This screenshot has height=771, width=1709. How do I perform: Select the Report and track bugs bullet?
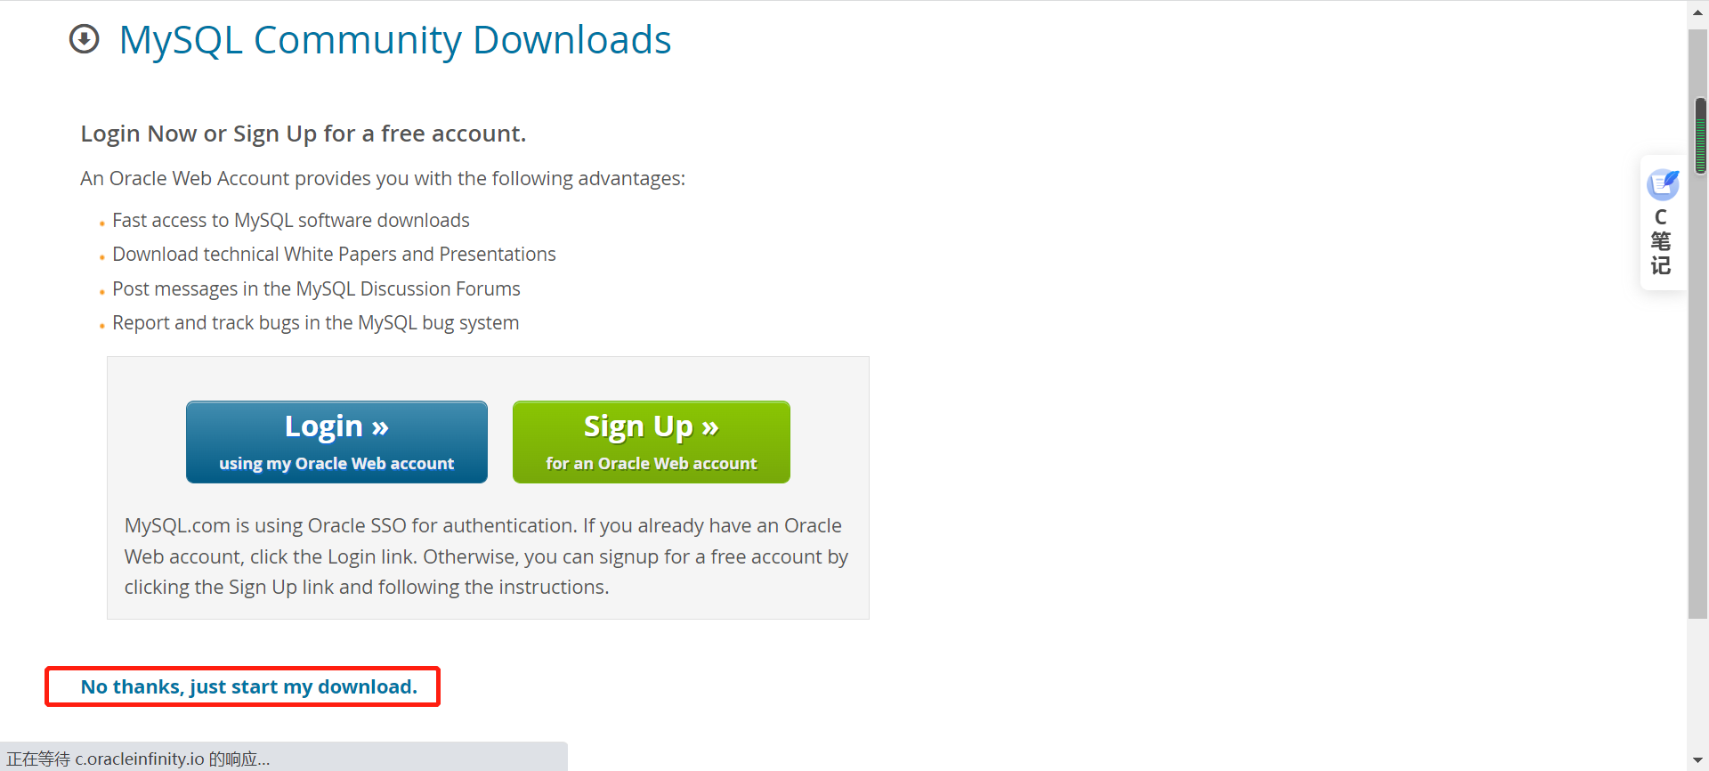pos(316,323)
